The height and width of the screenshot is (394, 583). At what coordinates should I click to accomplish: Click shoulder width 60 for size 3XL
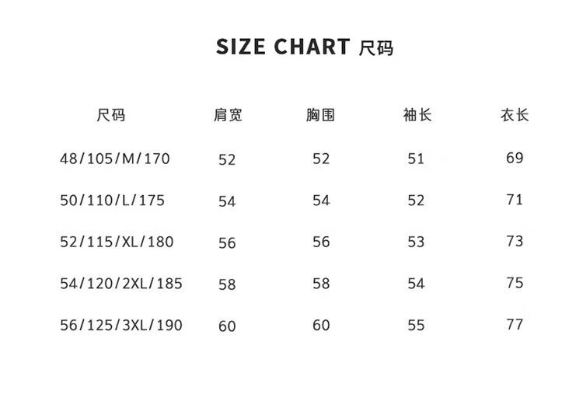tap(227, 326)
